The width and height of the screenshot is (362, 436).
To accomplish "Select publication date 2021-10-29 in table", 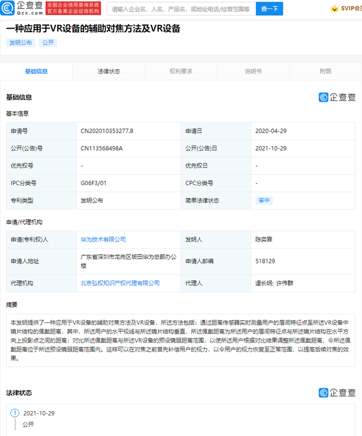I will tap(271, 148).
